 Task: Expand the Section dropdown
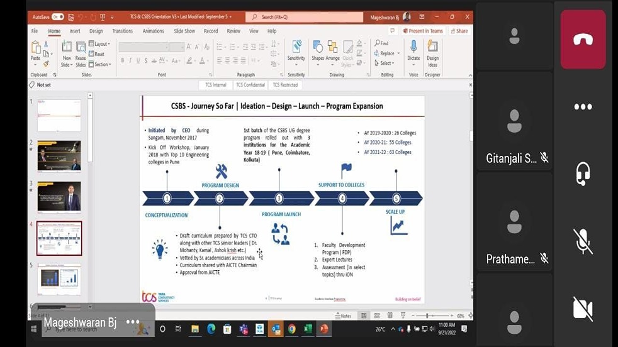(100, 64)
